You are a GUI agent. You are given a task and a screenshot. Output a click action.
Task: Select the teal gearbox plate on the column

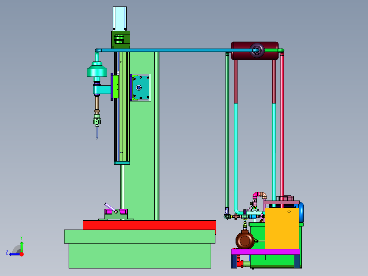[x=141, y=87]
